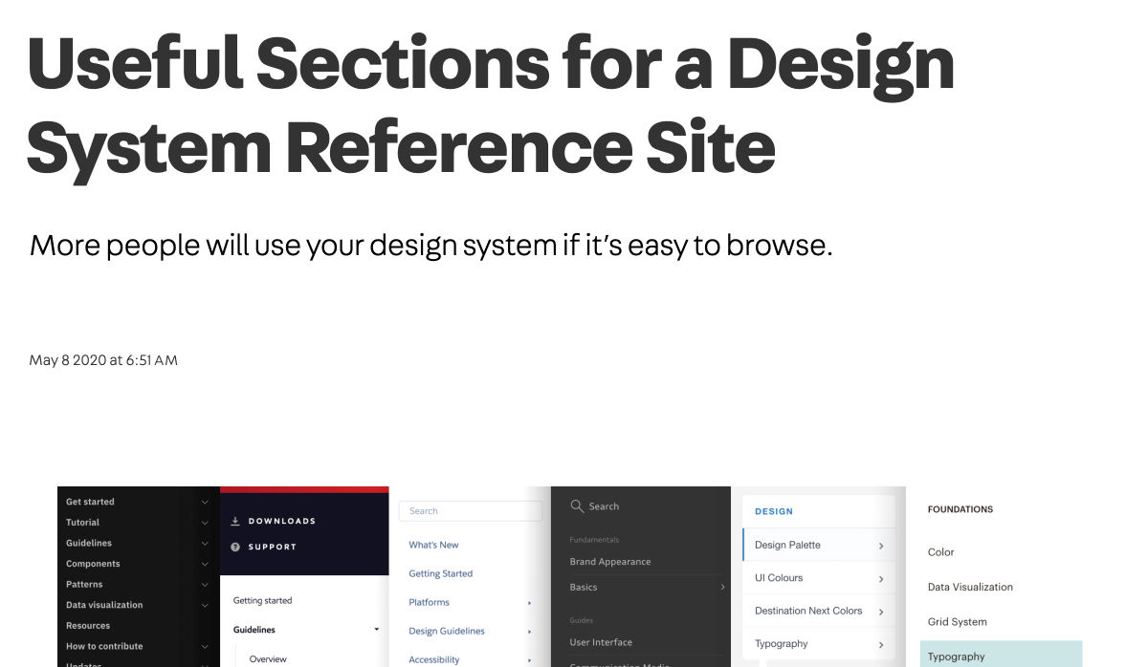This screenshot has width=1148, height=667.
Task: Select Data Visualization under FOUNDATIONS
Action: pos(970,587)
